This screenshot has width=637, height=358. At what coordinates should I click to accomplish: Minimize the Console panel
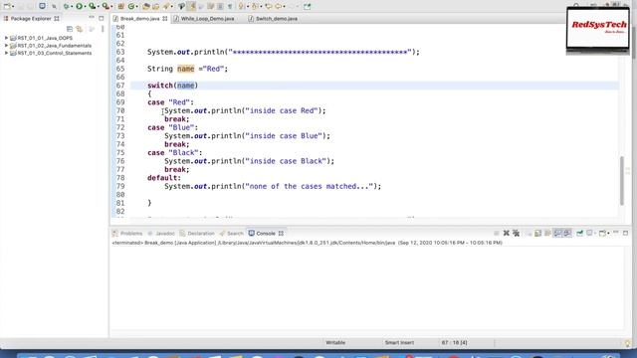click(616, 233)
